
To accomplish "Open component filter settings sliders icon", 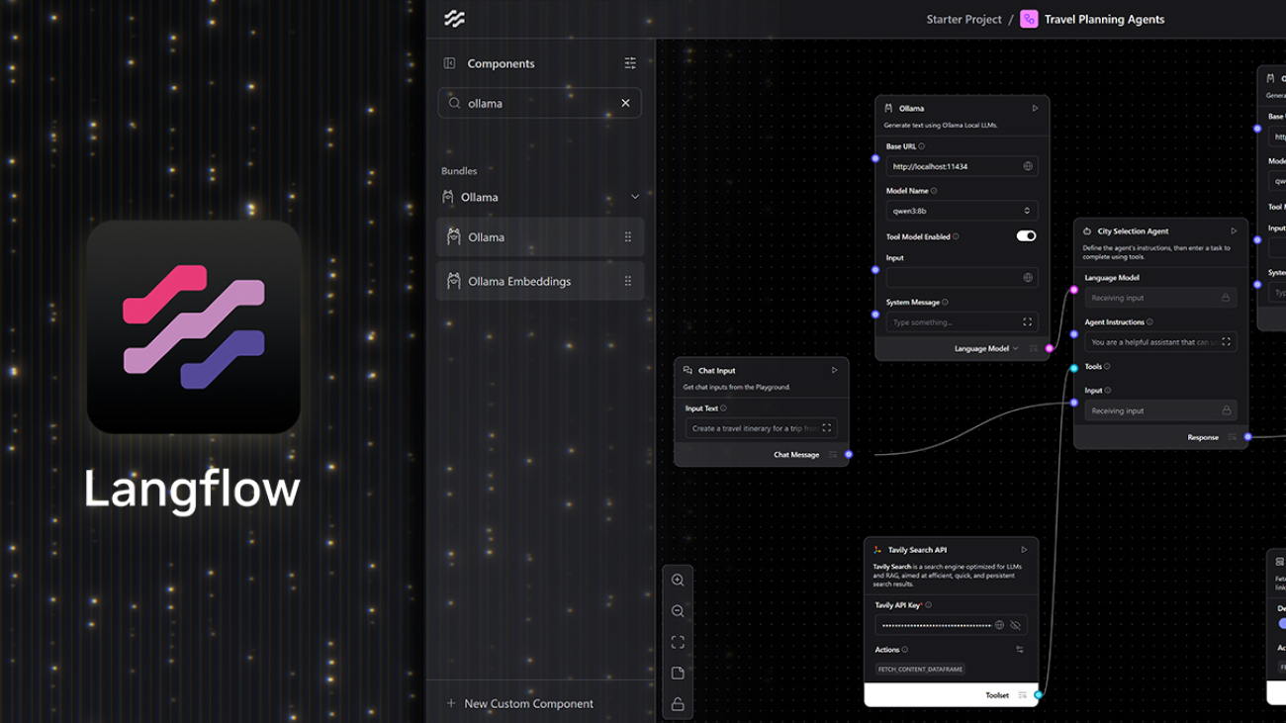I will [630, 63].
